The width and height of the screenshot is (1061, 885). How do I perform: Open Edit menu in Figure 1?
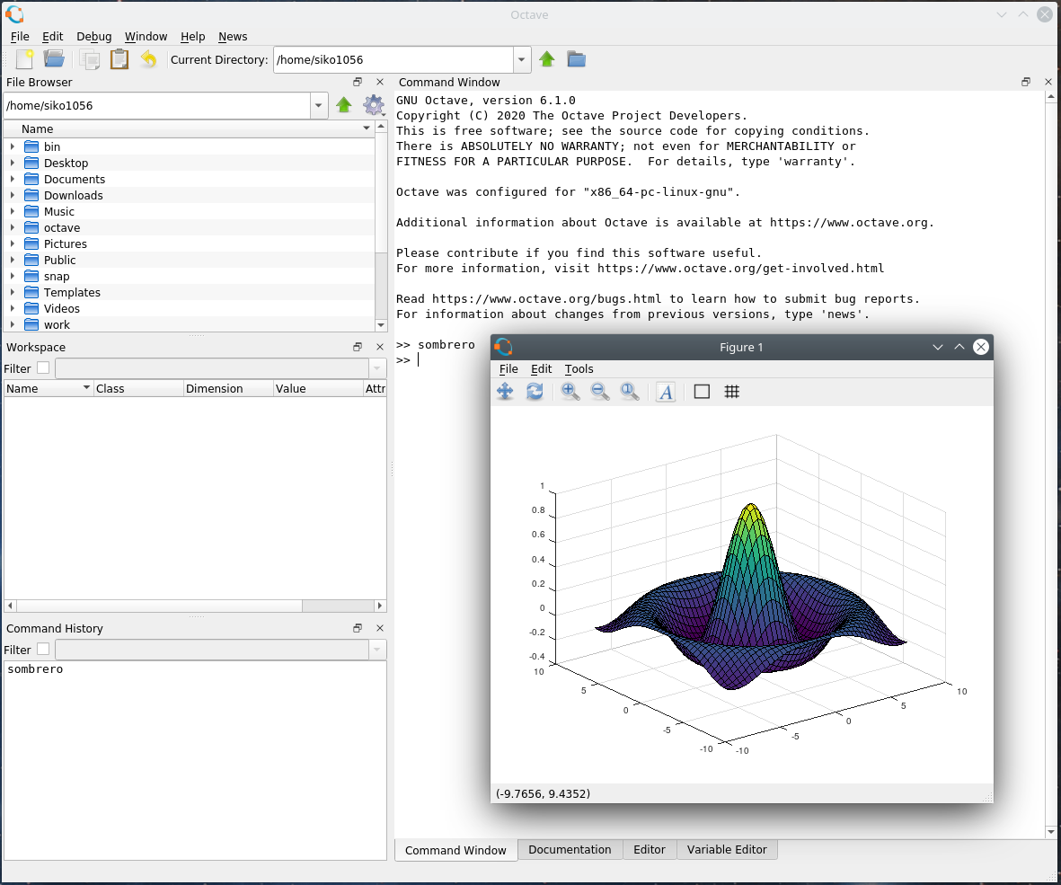[x=542, y=368]
